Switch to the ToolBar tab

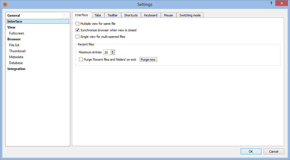click(x=113, y=15)
